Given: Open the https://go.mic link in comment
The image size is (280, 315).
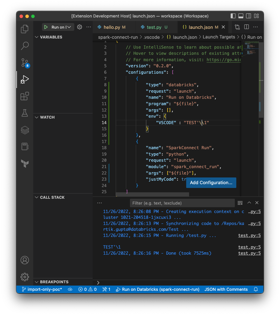Looking at the screenshot, I should (224, 60).
